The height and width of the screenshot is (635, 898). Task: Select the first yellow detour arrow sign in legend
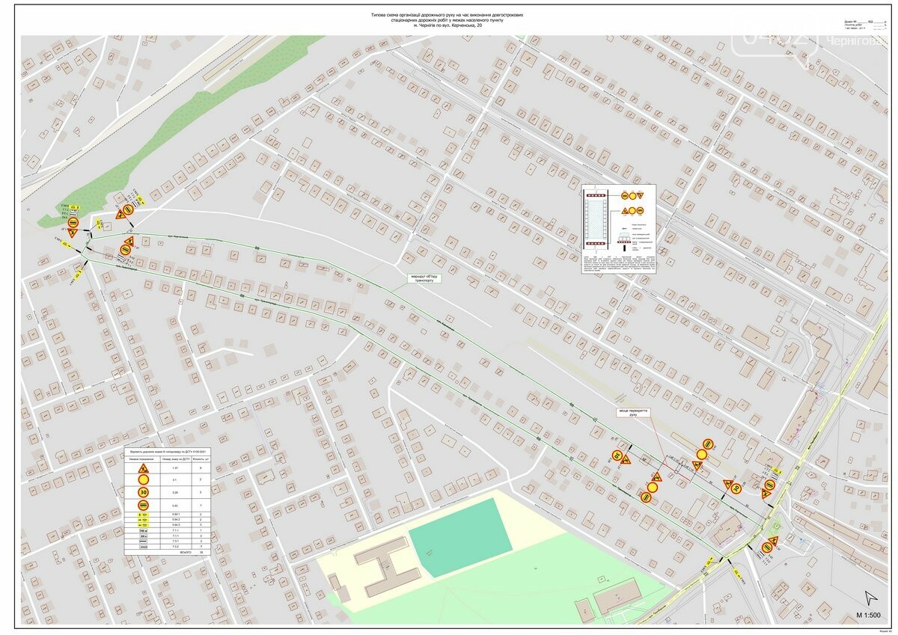coord(143,515)
